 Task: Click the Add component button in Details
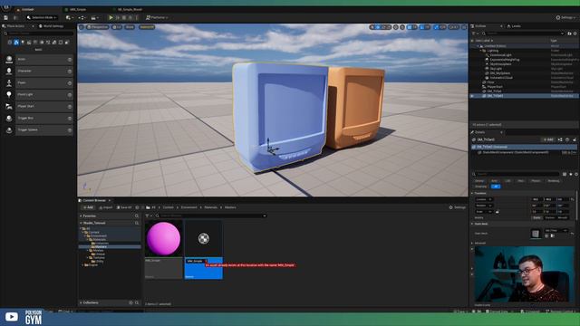[x=548, y=139]
